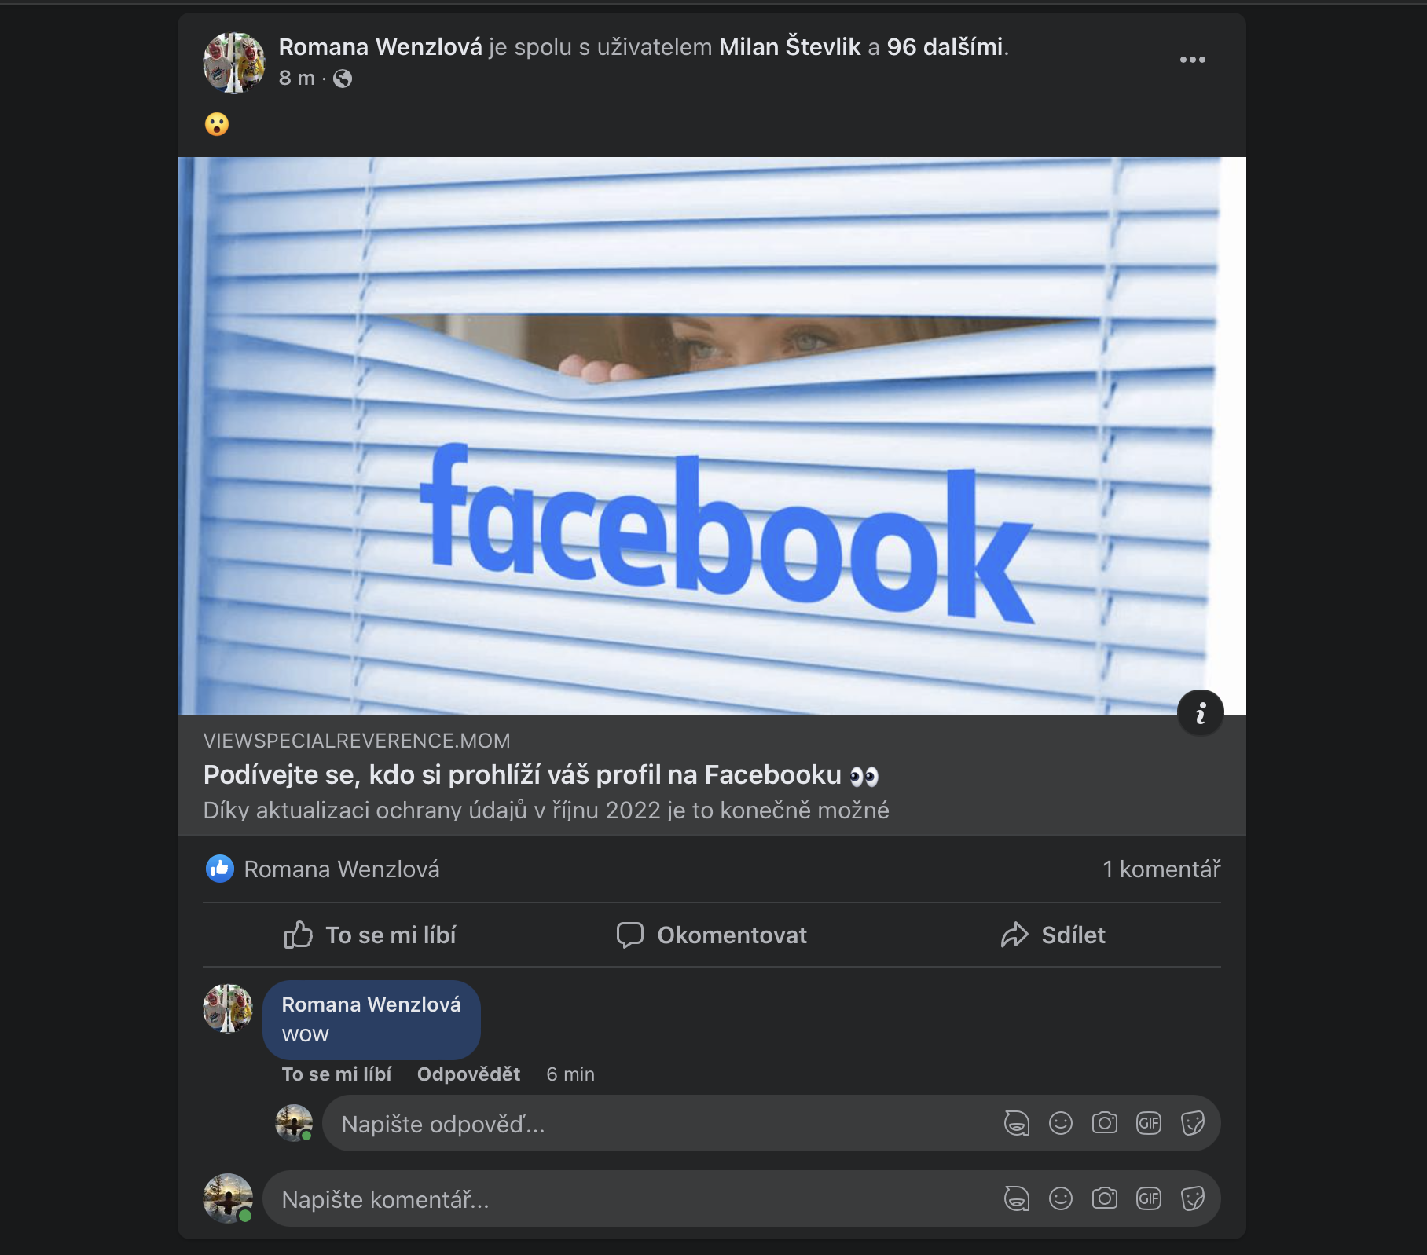This screenshot has width=1427, height=1255.
Task: Open the Facebook blinds link preview image
Action: (712, 436)
